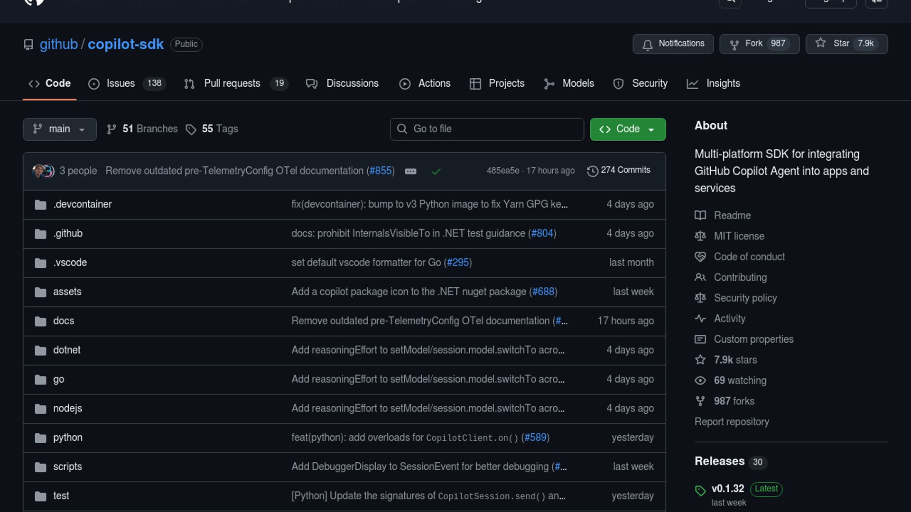Expand the green Code dropdown button
The height and width of the screenshot is (512, 911).
point(627,129)
